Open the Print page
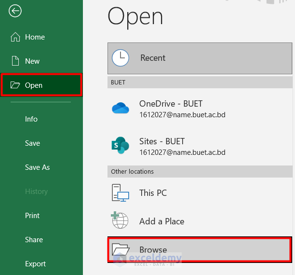295x275 pixels. (x=41, y=216)
